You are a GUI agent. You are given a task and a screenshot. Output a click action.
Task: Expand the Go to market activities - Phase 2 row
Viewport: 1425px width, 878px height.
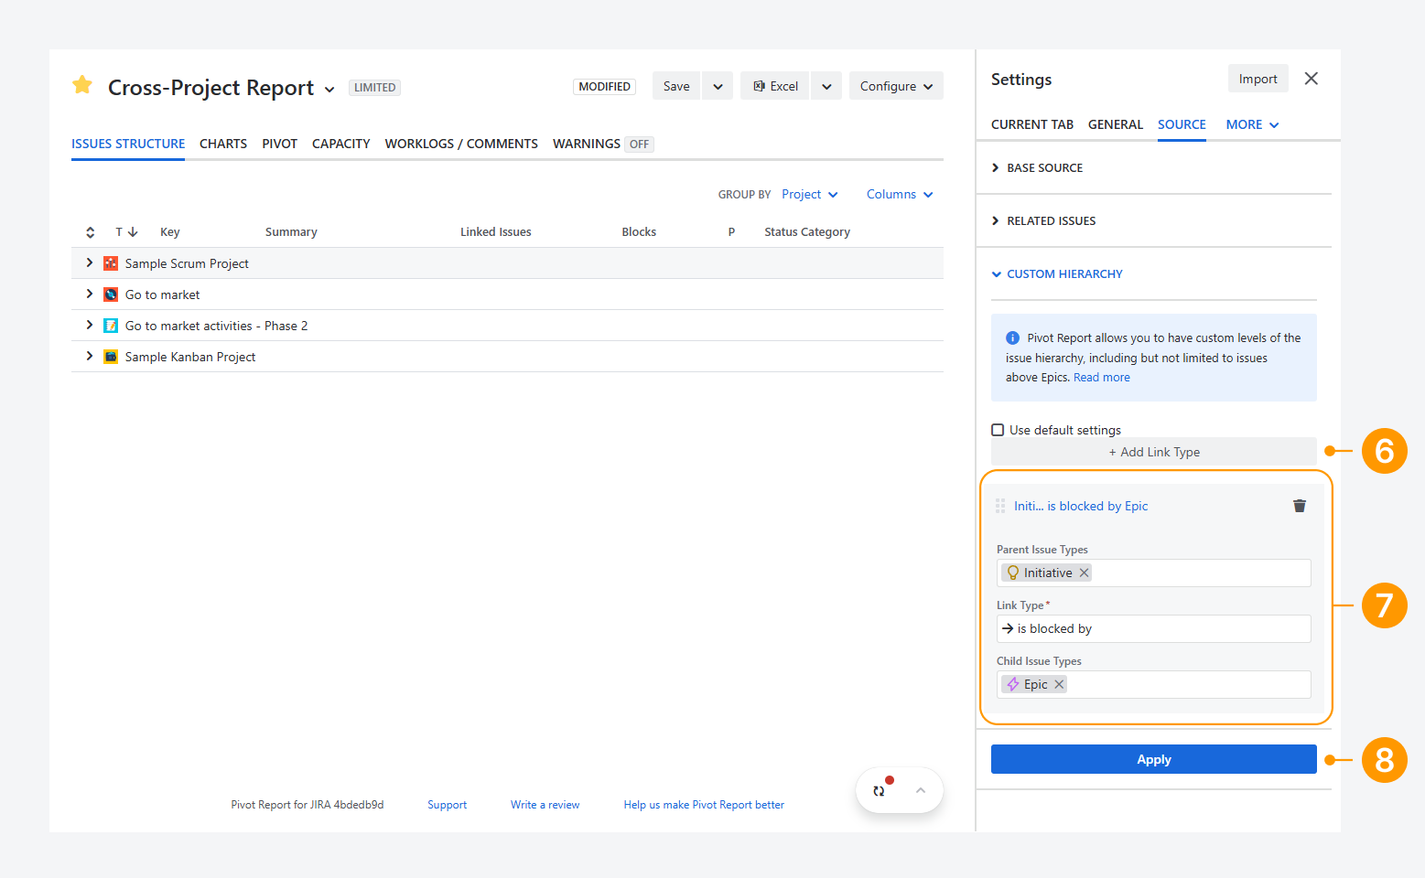(89, 326)
